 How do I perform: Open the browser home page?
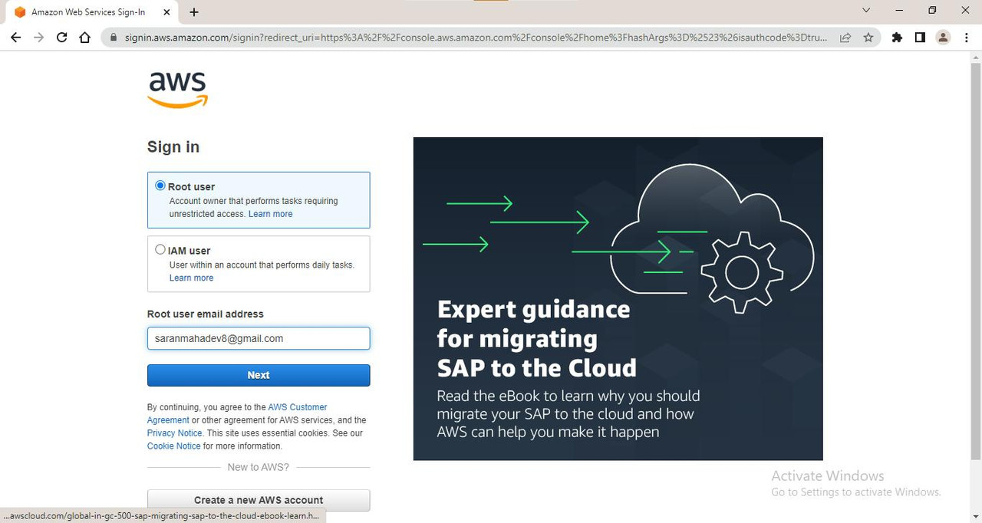[85, 37]
